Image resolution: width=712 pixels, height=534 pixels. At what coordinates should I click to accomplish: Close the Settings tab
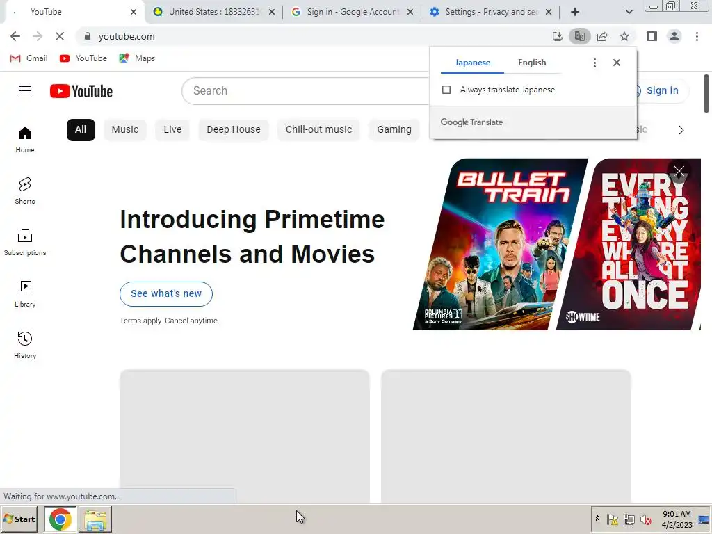[x=549, y=12]
